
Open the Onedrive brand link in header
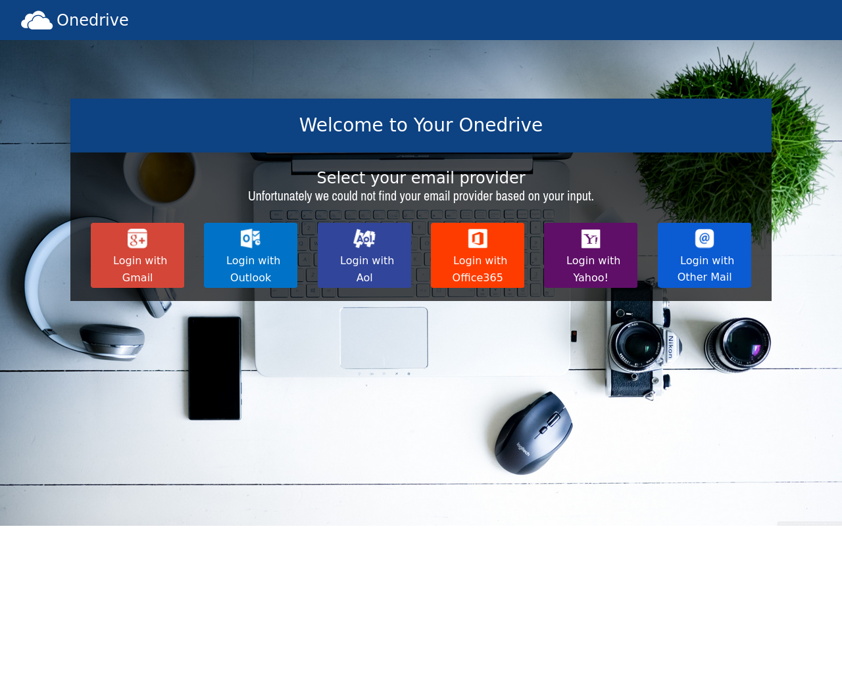(75, 20)
